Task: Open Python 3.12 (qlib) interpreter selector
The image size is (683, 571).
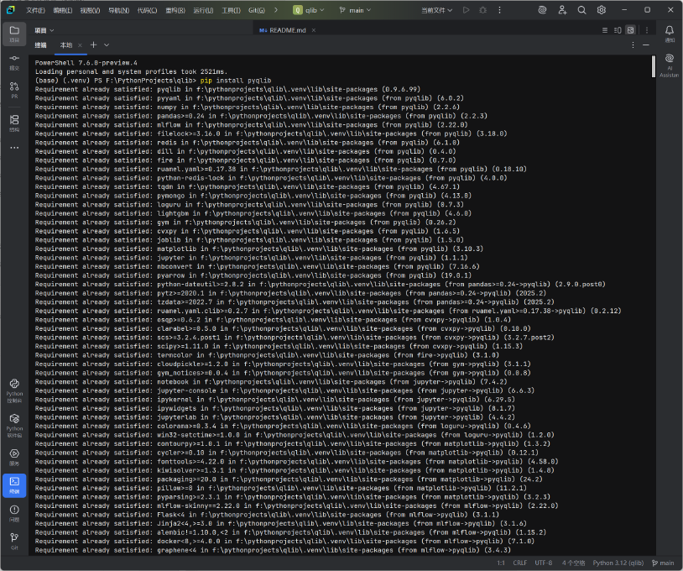Action: (618, 563)
